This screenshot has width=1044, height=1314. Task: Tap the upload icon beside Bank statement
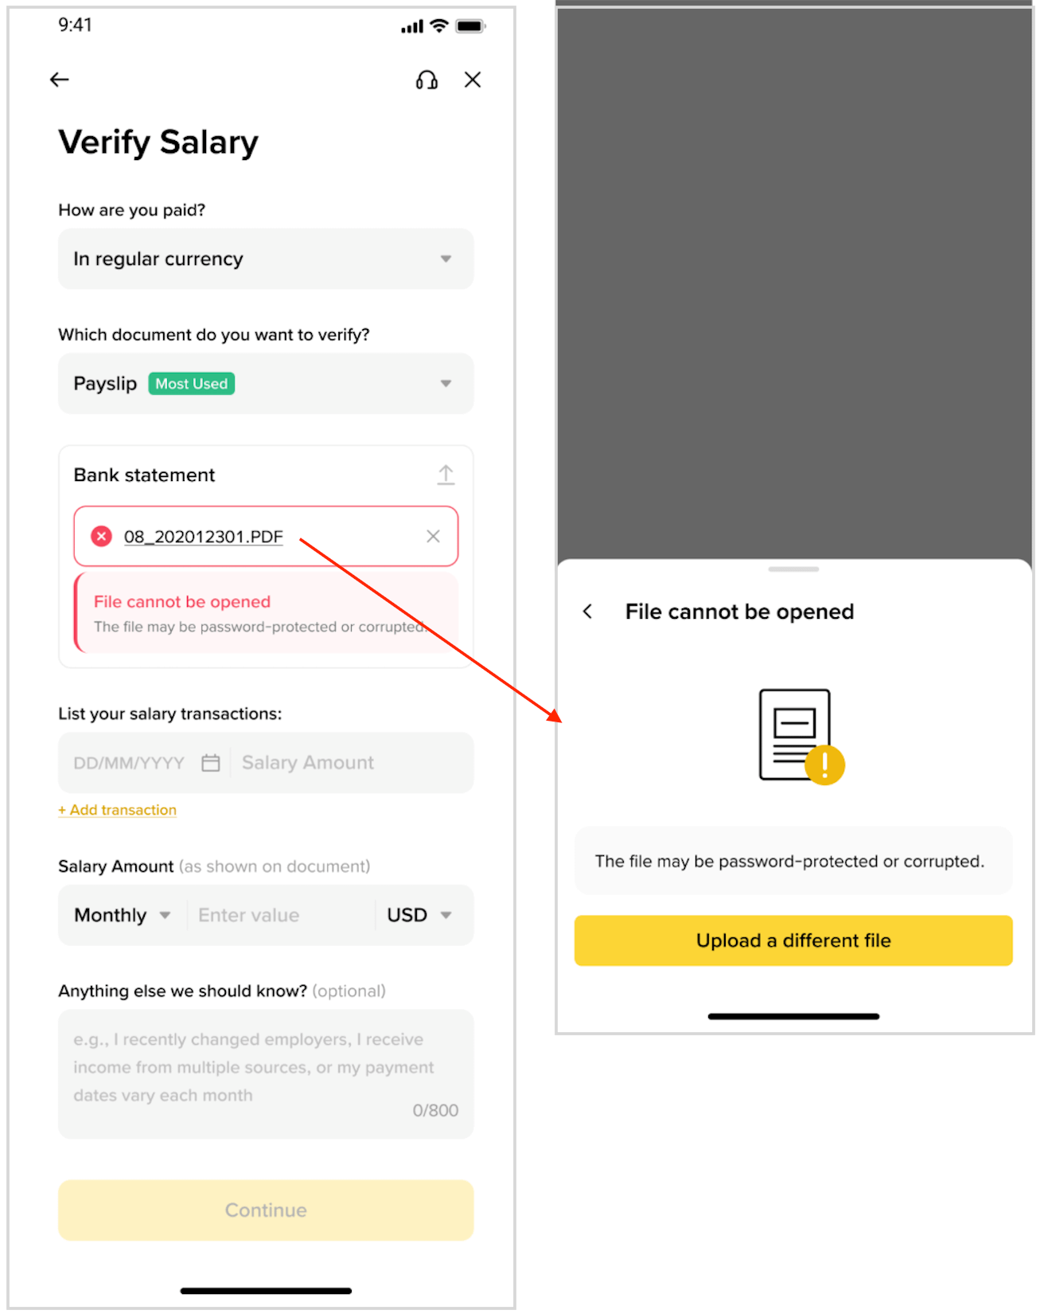[446, 475]
